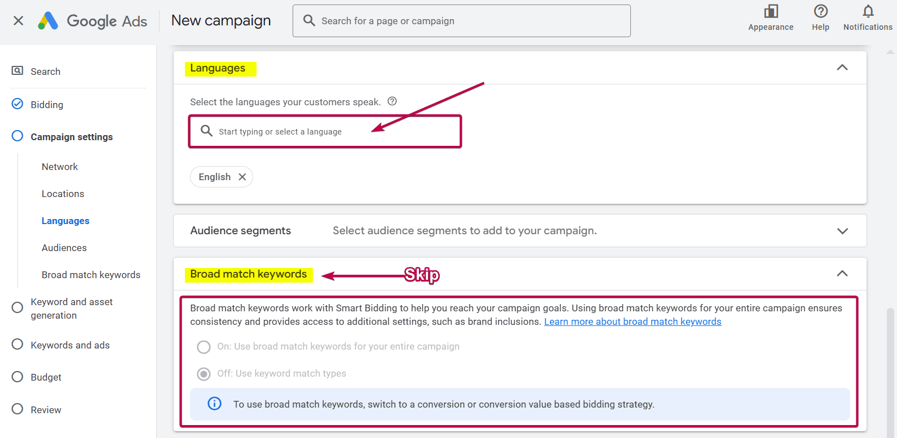Open the Help icon
897x438 pixels.
coord(820,12)
